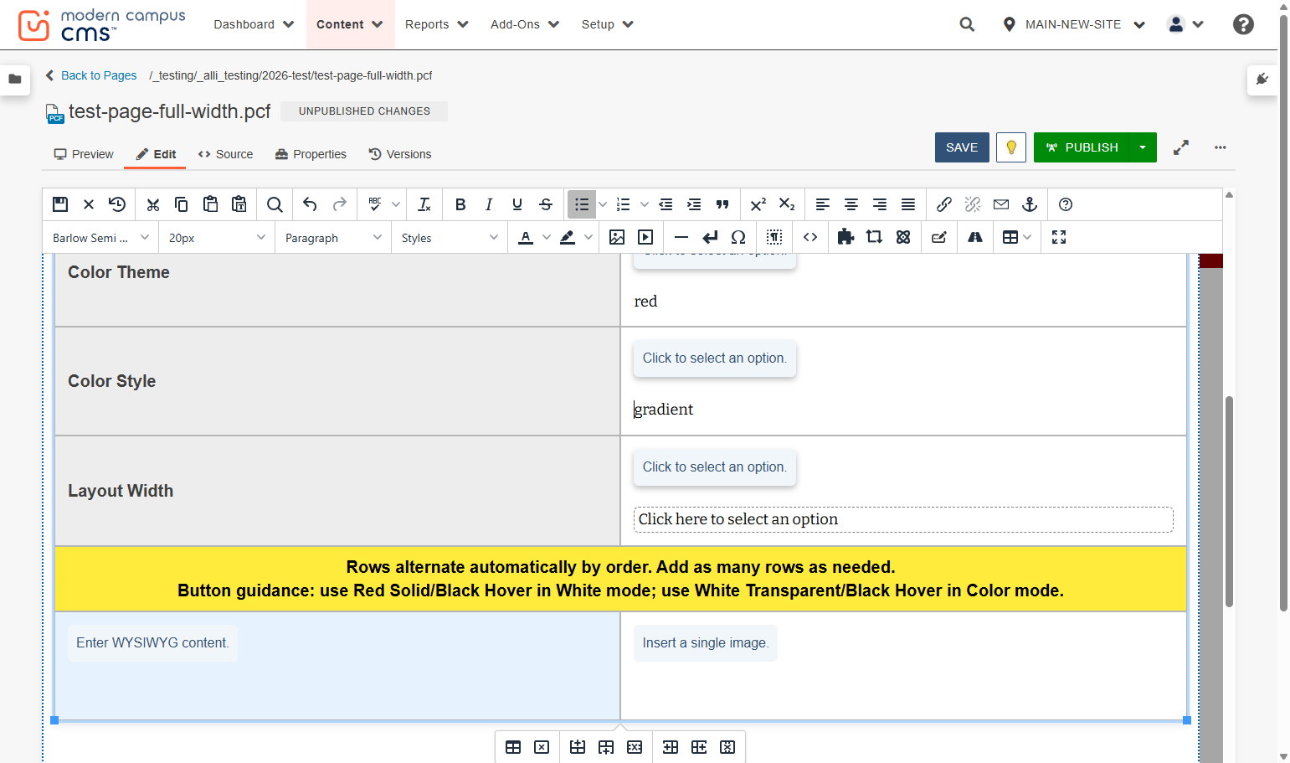Insert an image using the image icon
Image resolution: width=1290 pixels, height=763 pixels.
(617, 237)
